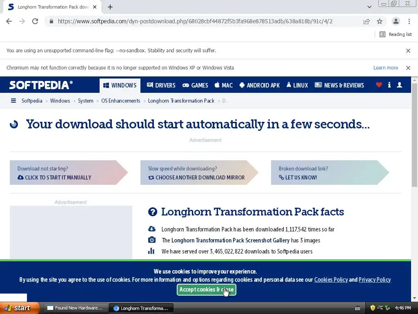
Task: Click the URL address bar
Action: pyautogui.click(x=195, y=21)
